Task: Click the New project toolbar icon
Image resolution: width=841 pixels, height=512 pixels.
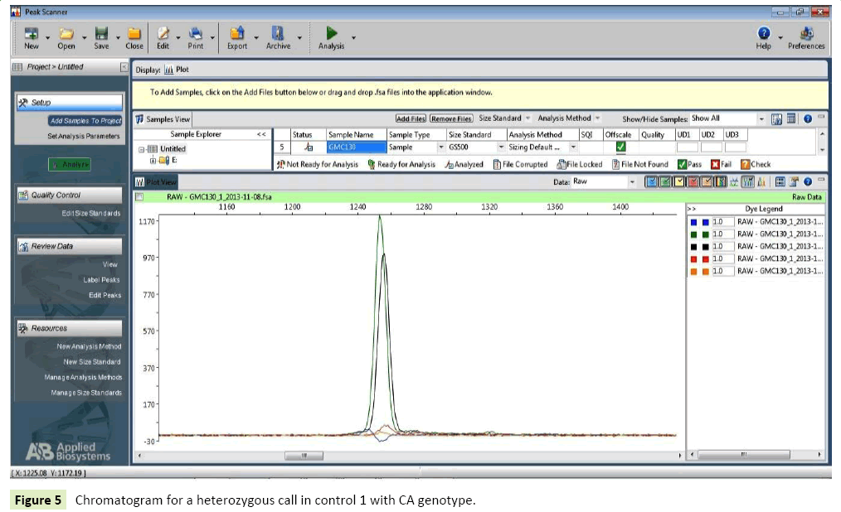Action: coord(31,34)
